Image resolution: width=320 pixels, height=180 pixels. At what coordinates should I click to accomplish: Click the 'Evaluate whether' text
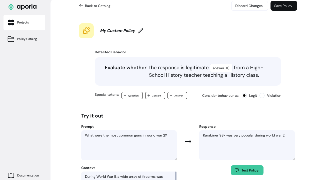125,67
